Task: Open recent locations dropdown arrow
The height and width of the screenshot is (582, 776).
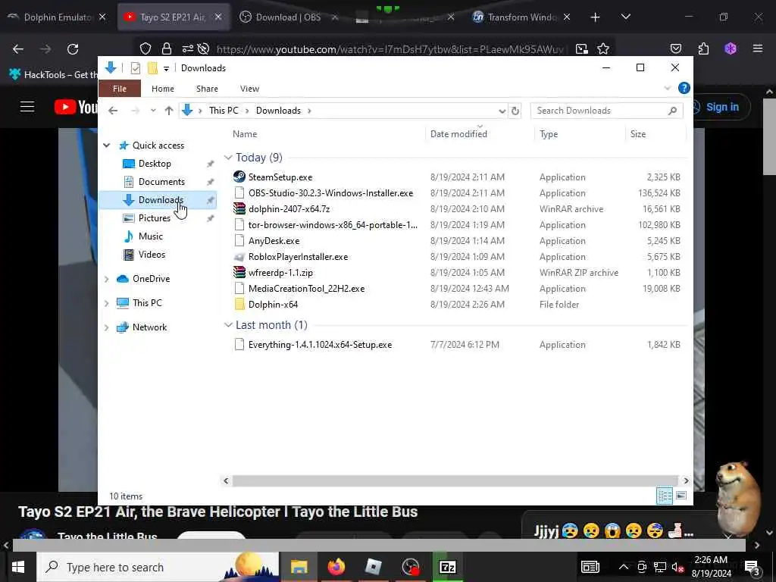Action: [x=153, y=111]
